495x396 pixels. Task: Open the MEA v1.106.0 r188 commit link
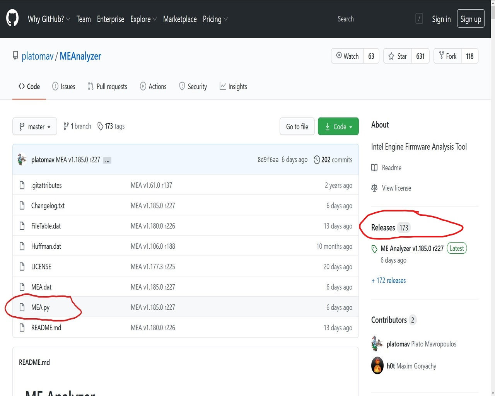point(153,246)
